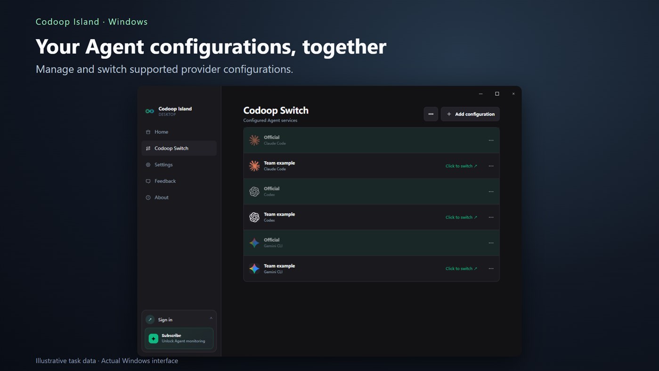Click the About info icon in sidebar

[148, 198]
